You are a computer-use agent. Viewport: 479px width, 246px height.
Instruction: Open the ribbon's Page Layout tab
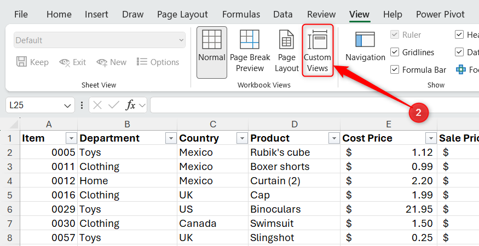[x=182, y=14]
